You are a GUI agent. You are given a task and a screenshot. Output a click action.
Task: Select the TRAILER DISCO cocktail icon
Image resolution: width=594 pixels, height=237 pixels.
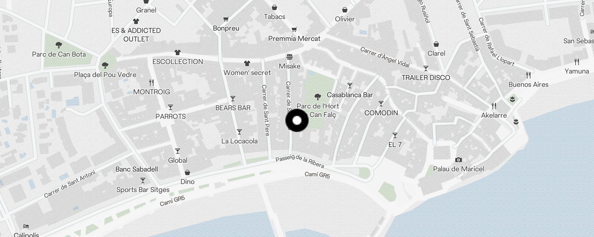pyautogui.click(x=426, y=69)
